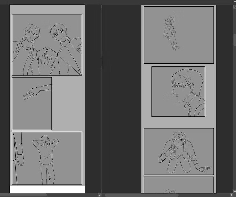The width and height of the screenshot is (236, 197).
Task: Click the panel showing a hand dropping a card
Action: tap(32, 103)
